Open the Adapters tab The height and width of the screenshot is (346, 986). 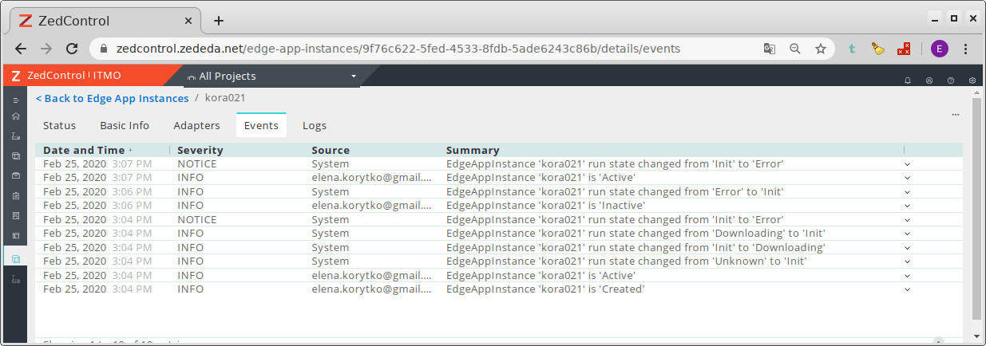point(196,125)
